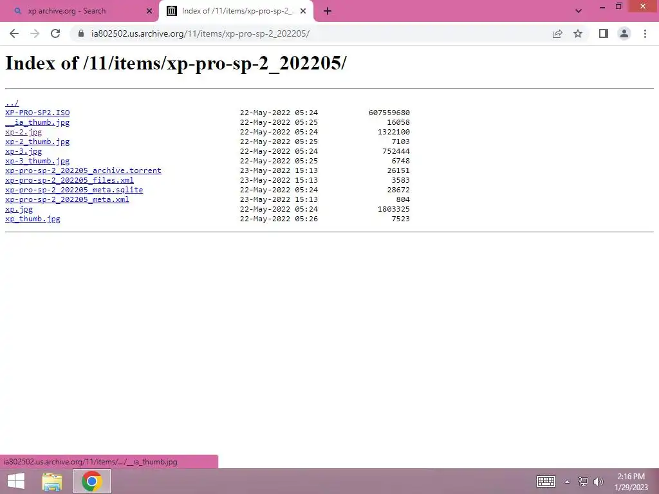Go back to the previous page
The width and height of the screenshot is (659, 494).
coord(14,33)
